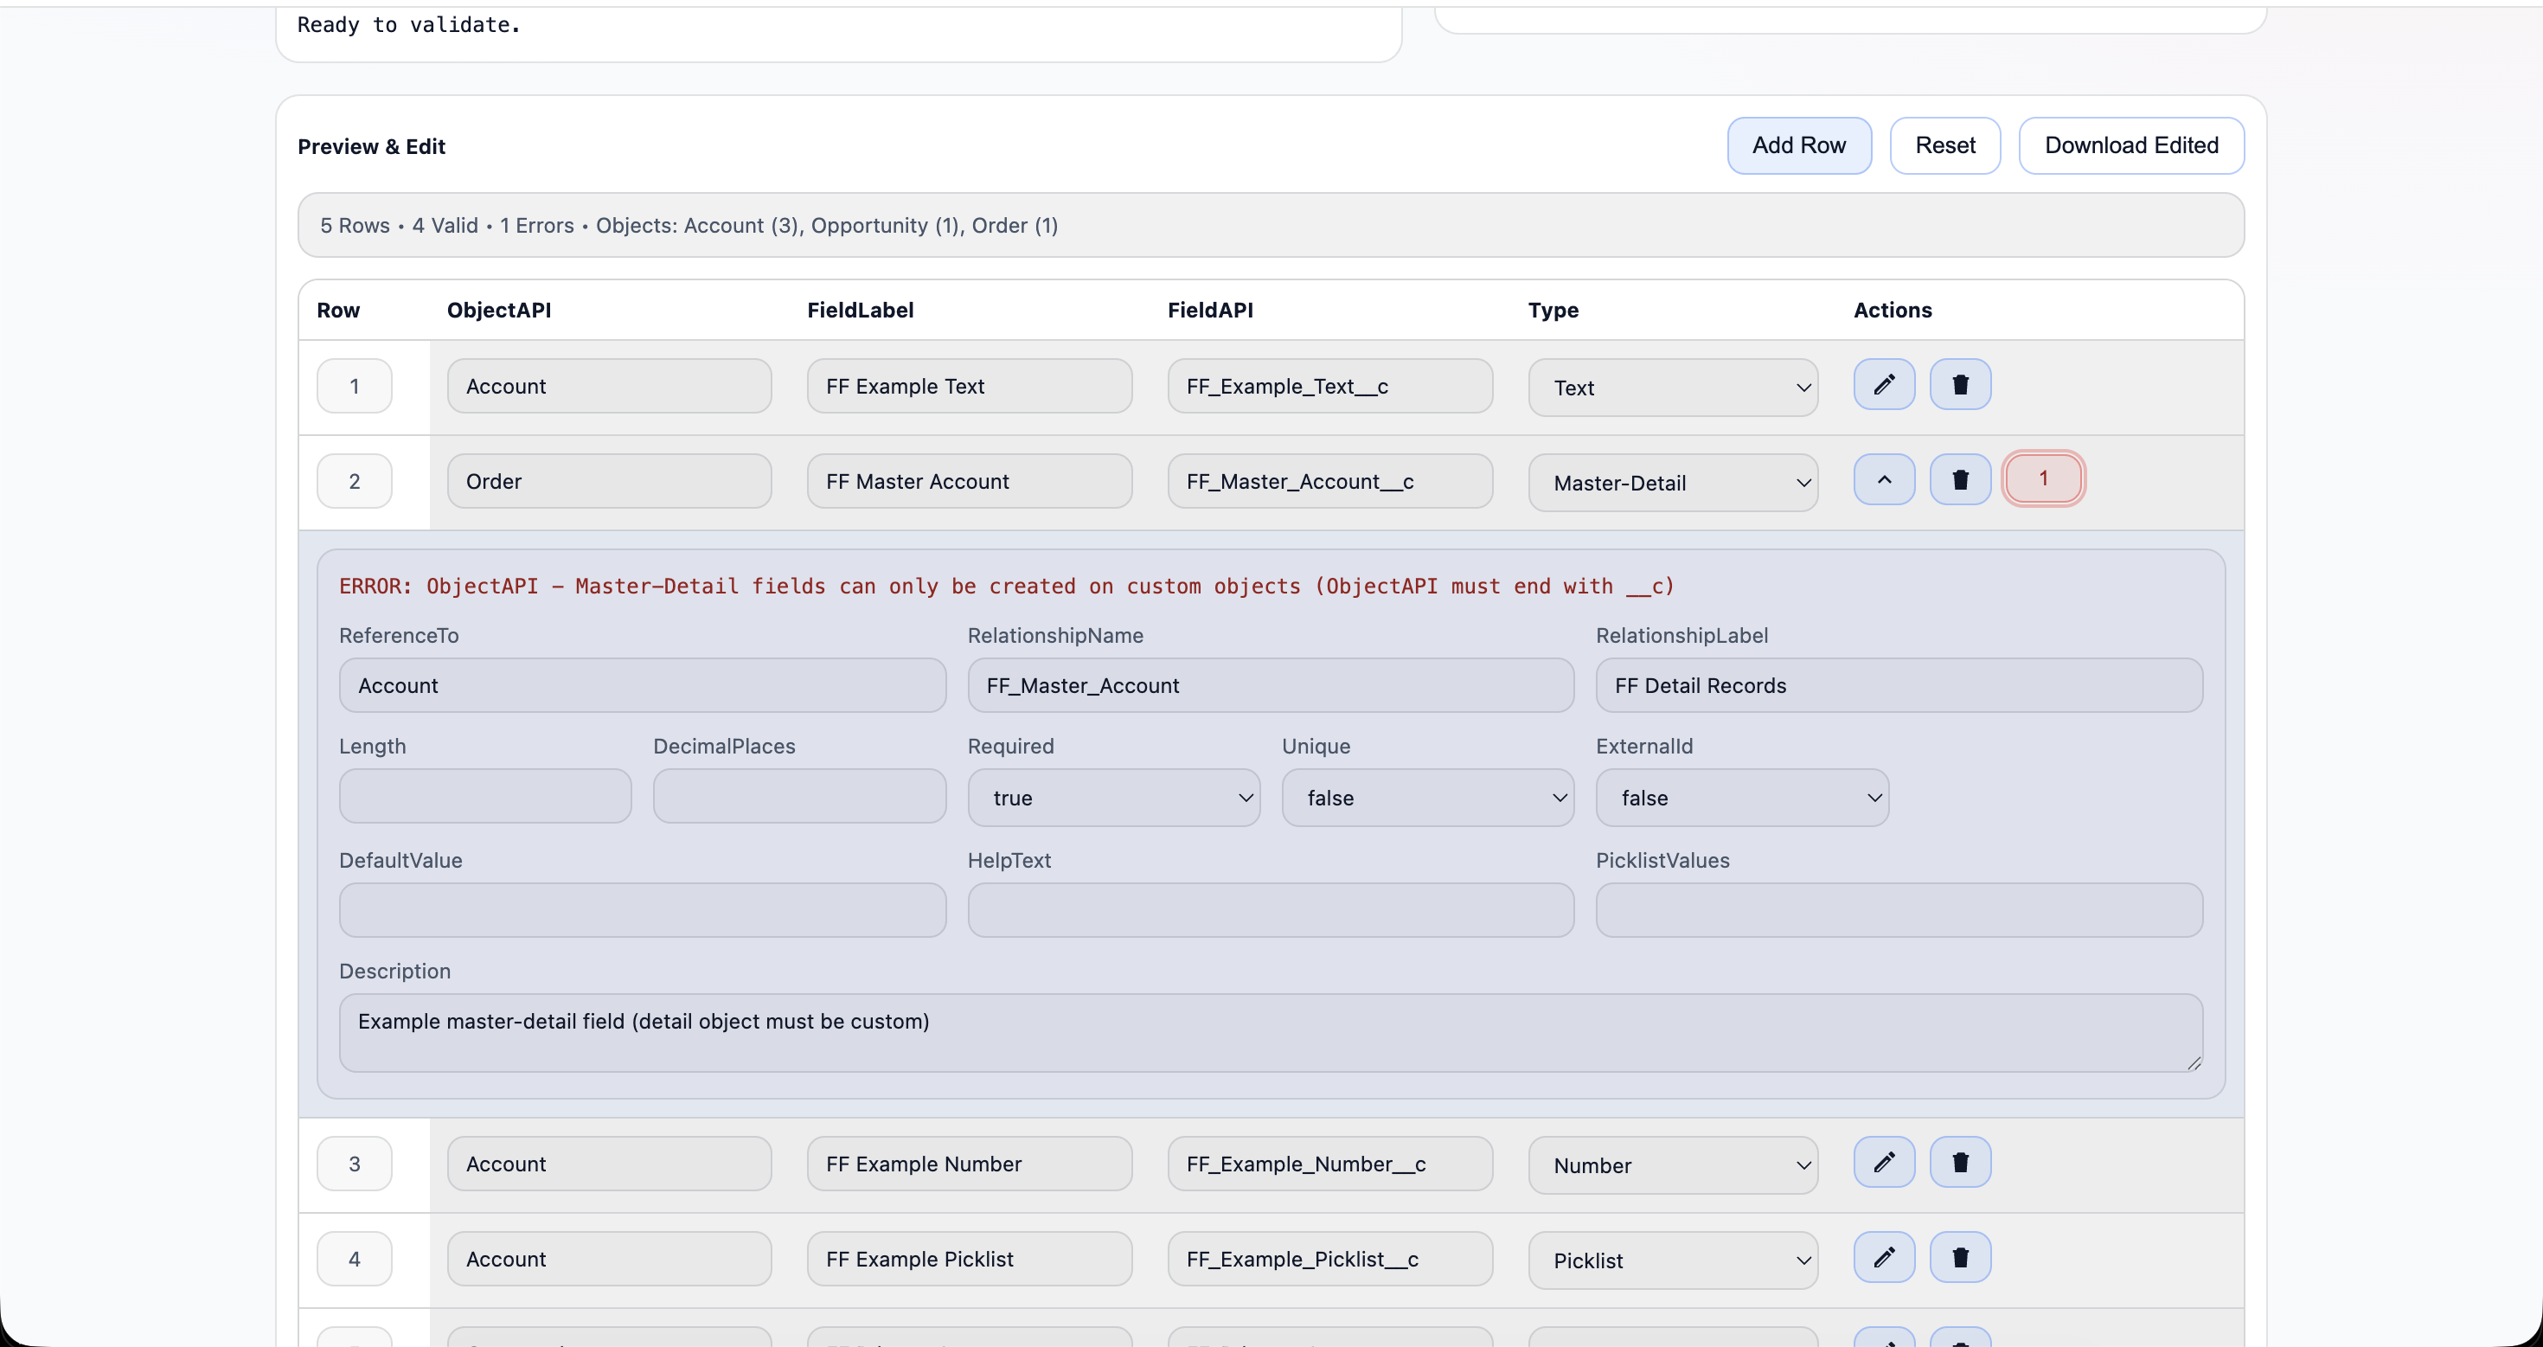The width and height of the screenshot is (2543, 1347).
Task: Open the ExternalId dropdown
Action: (x=1741, y=798)
